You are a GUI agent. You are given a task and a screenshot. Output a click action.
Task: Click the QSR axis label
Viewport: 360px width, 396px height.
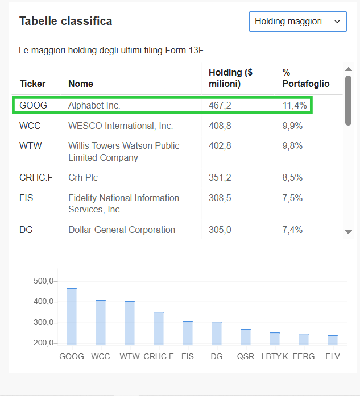[246, 356]
